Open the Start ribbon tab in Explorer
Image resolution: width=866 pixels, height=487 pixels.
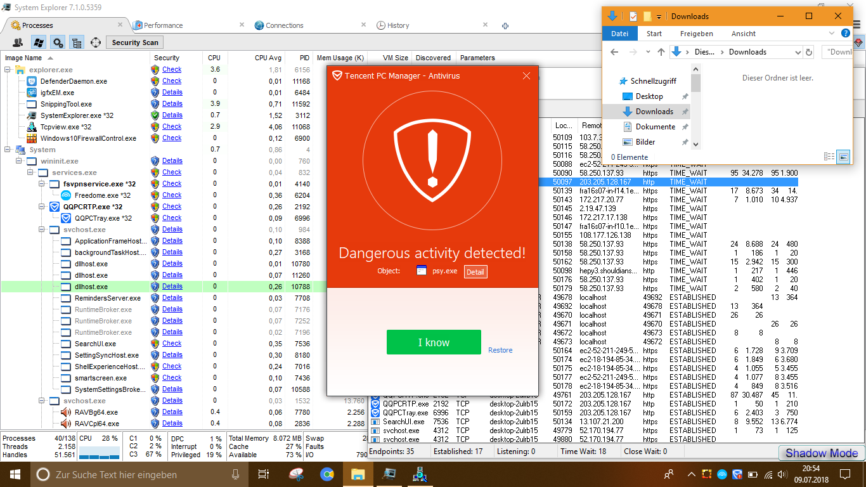tap(654, 34)
